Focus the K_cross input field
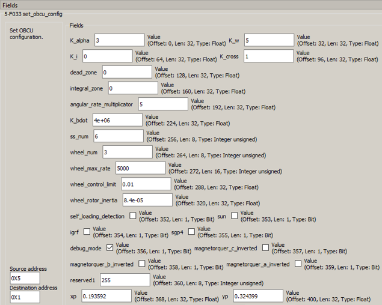The width and height of the screenshot is (382, 305). pos(268,56)
